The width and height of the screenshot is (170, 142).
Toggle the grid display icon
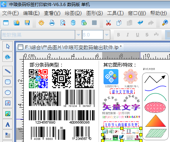(x=94, y=23)
